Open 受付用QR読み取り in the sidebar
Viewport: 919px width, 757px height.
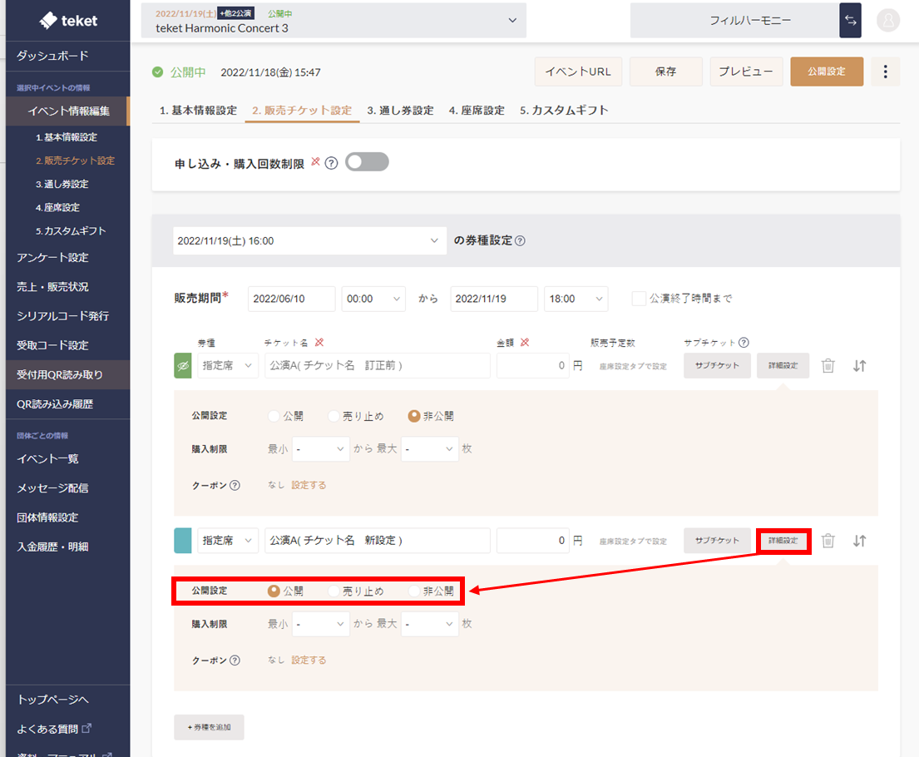pos(68,374)
